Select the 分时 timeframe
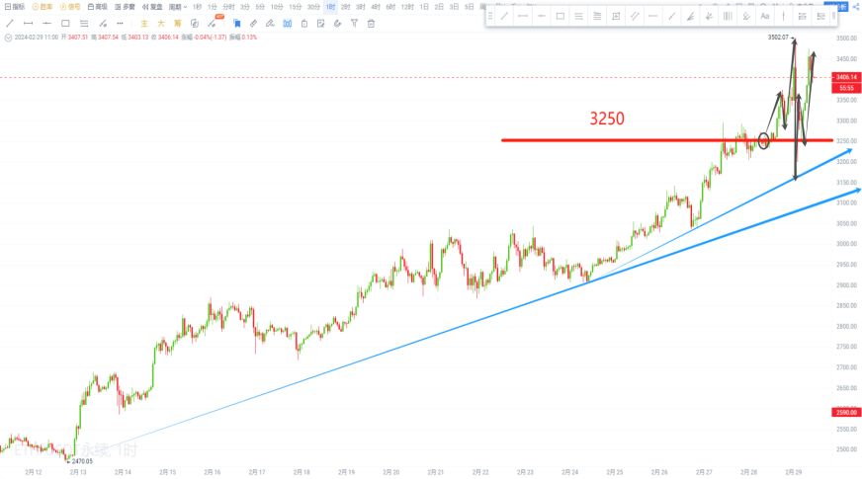The image size is (862, 479). tap(228, 7)
